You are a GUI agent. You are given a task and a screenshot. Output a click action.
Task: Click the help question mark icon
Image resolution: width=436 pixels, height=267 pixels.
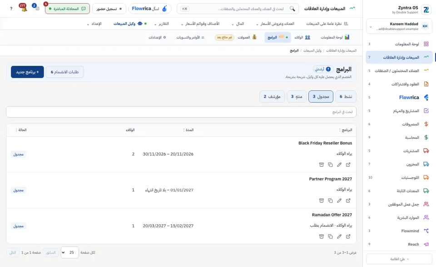(x=11, y=9)
